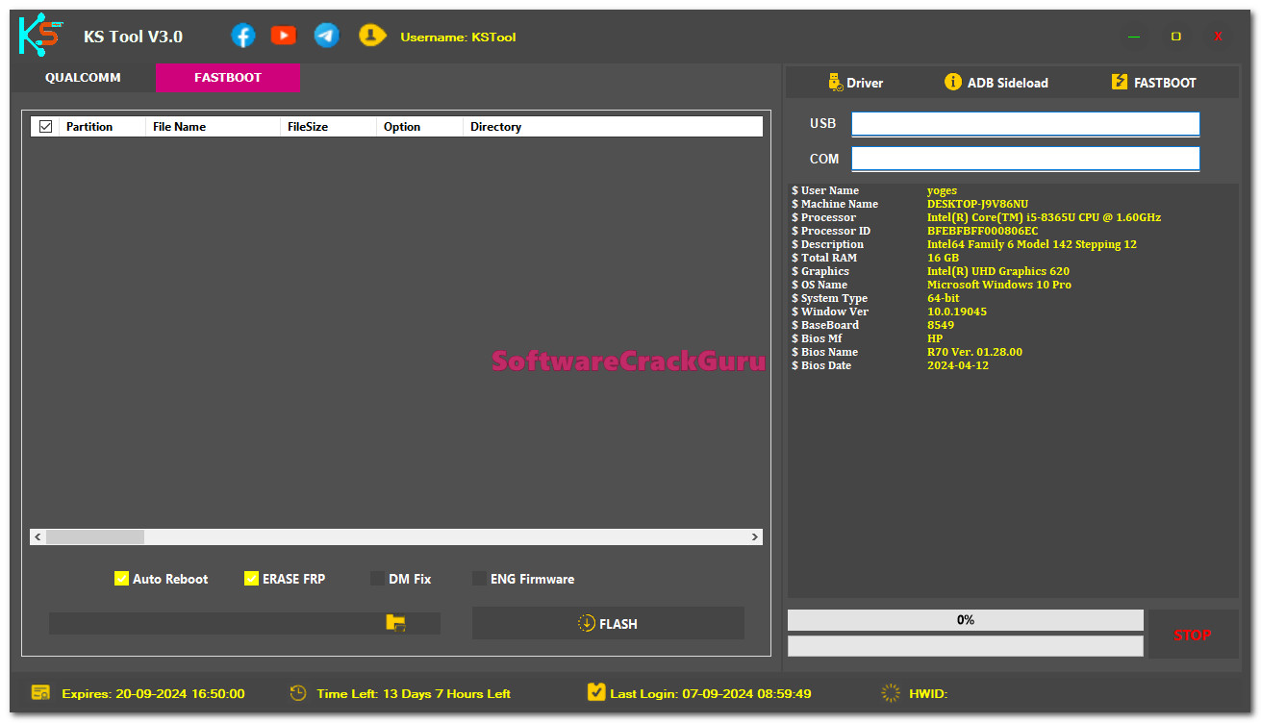Close the KS Tool window

[x=1219, y=37]
